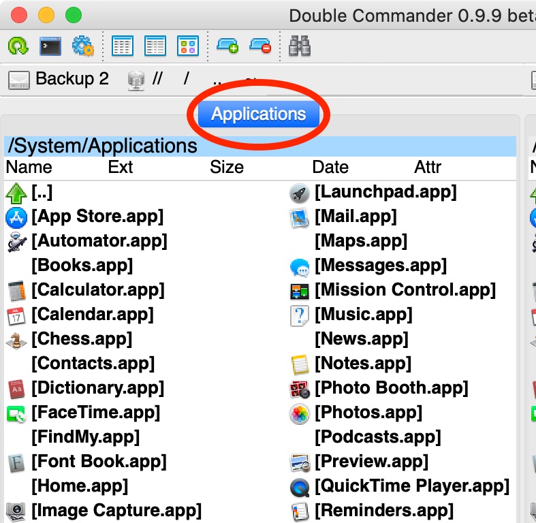Sort by the Size column header
The height and width of the screenshot is (523, 536).
click(228, 168)
